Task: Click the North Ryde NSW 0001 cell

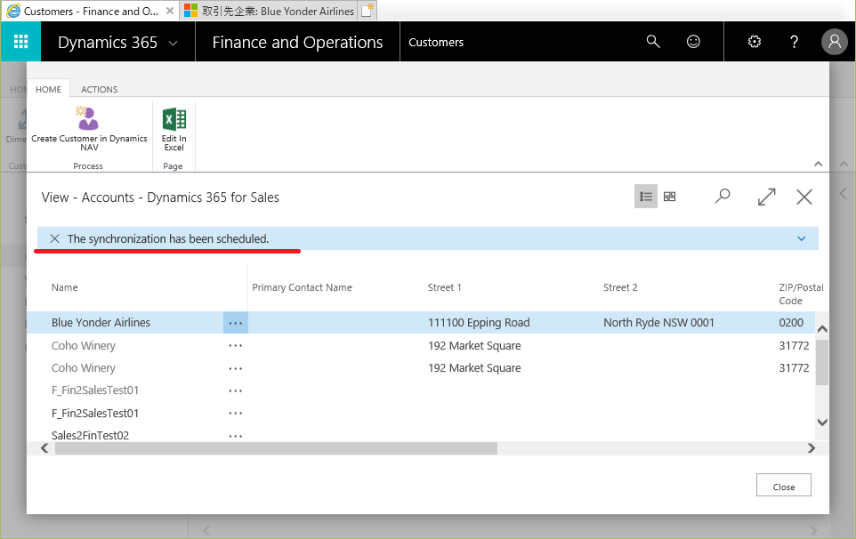Action: (658, 322)
